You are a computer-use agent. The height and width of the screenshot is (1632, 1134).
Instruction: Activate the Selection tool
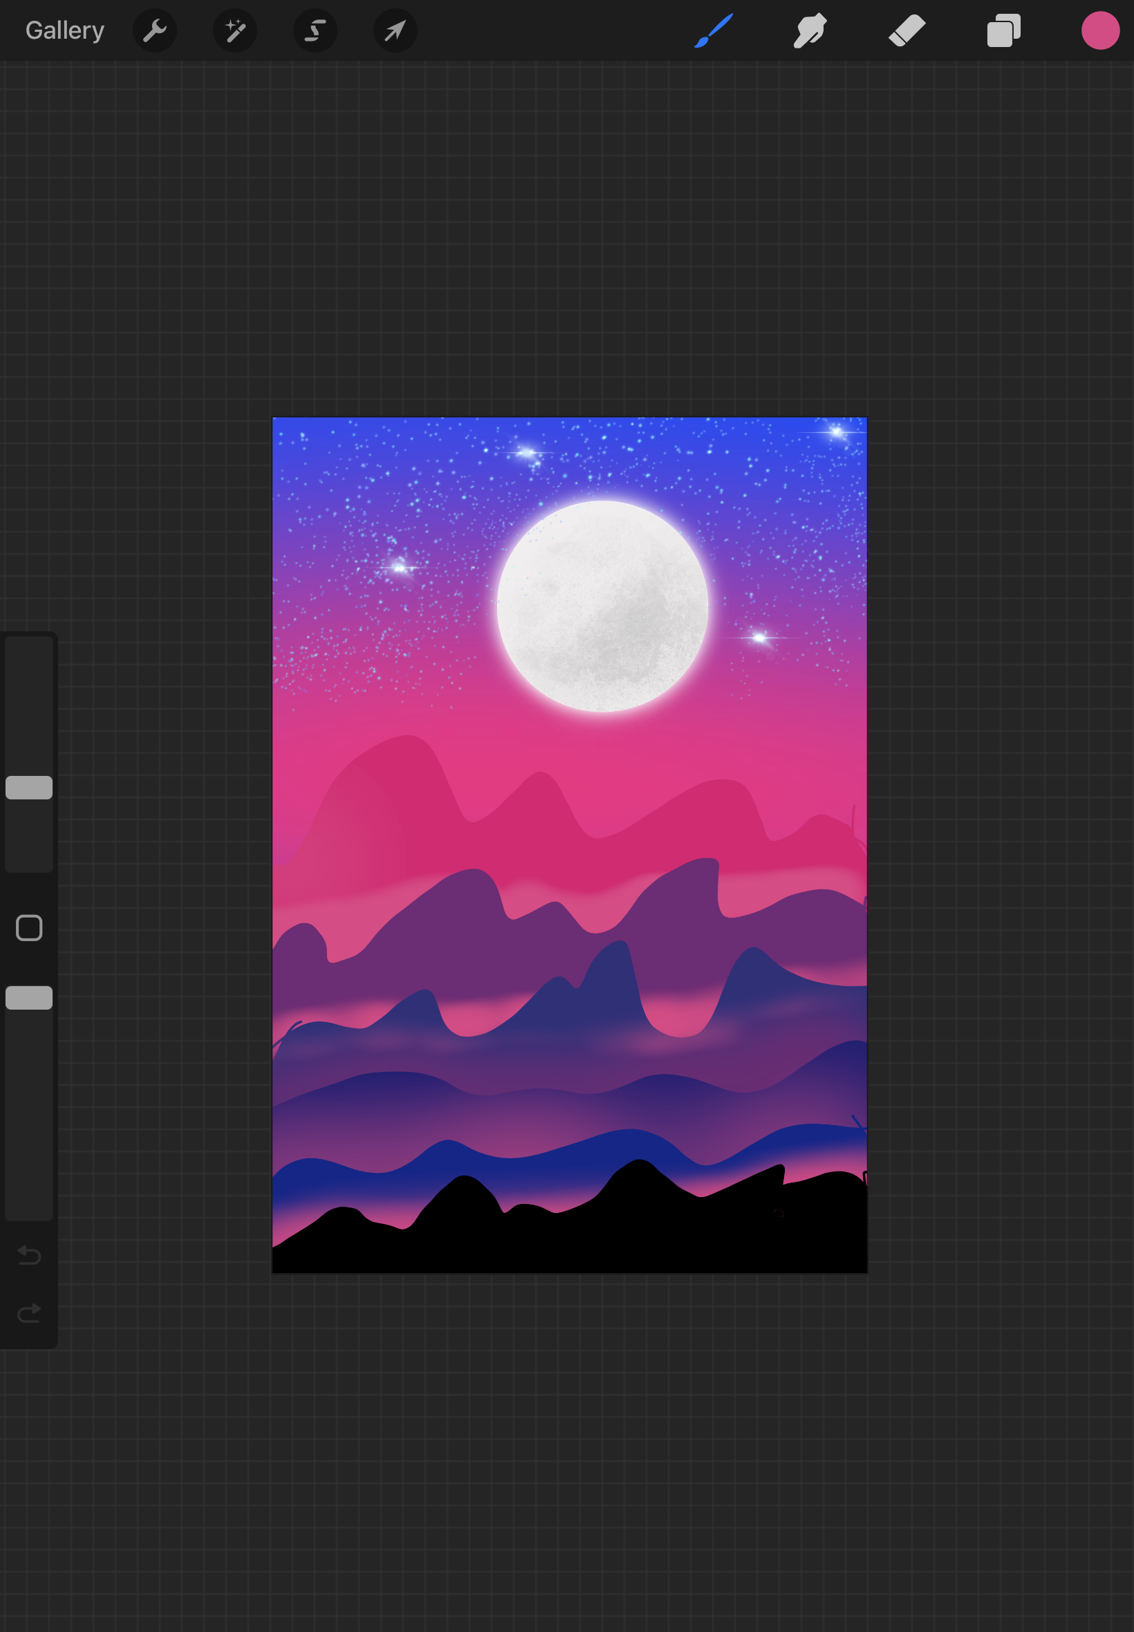[x=315, y=30]
